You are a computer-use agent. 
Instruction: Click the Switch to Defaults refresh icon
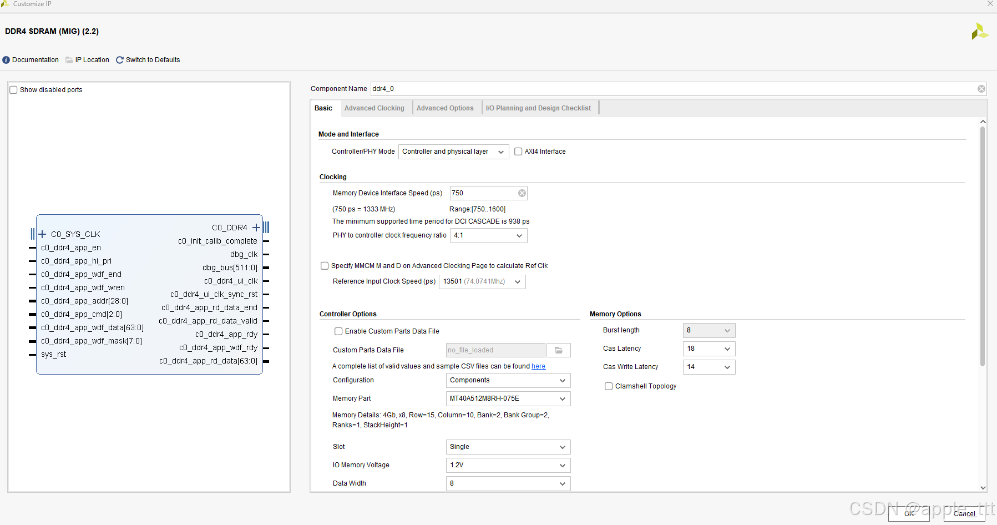pos(119,60)
